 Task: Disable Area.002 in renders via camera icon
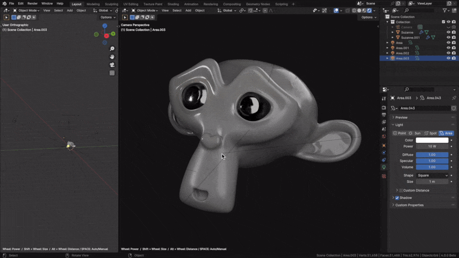(x=454, y=53)
